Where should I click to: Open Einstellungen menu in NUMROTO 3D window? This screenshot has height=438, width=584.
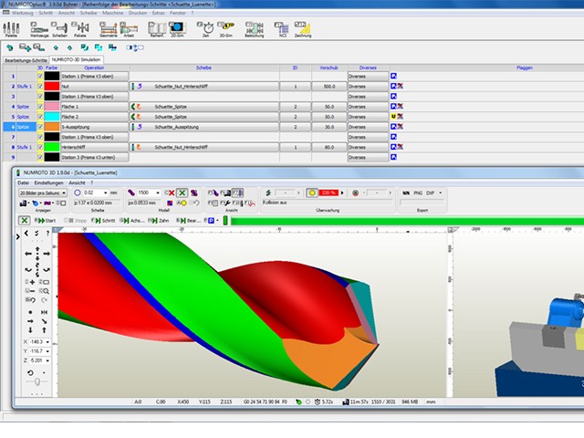(x=48, y=182)
